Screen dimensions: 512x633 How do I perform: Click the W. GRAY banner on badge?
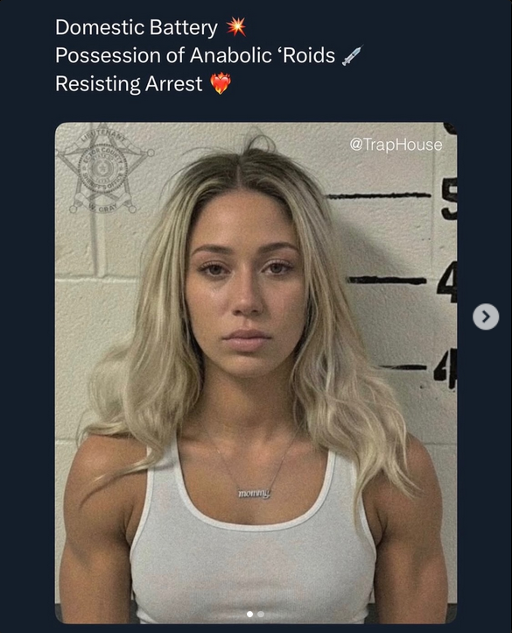tap(103, 209)
